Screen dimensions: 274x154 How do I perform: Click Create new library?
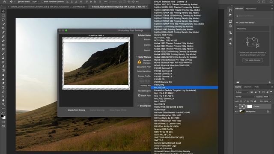point(245,23)
